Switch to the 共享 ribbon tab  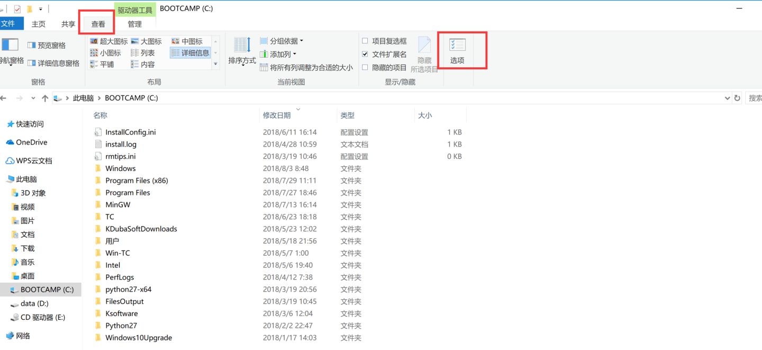67,23
